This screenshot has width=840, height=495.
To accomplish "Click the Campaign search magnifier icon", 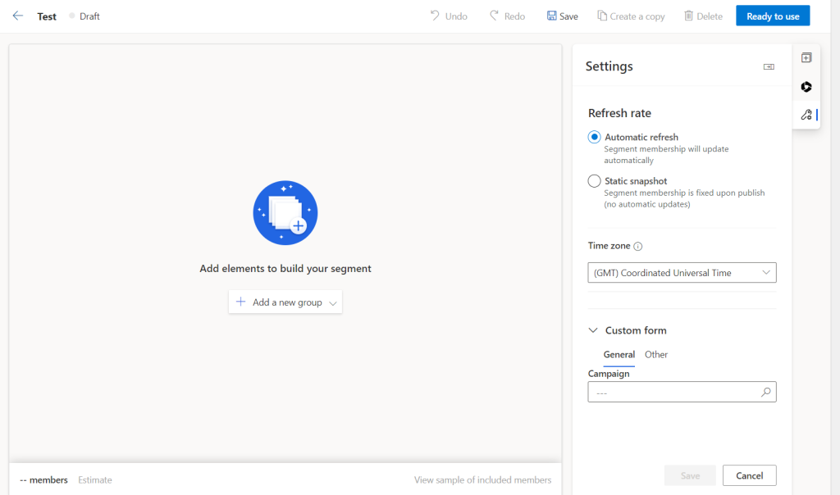I will pos(766,393).
